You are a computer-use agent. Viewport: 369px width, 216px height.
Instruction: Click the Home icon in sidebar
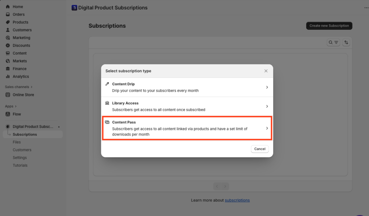8,6
